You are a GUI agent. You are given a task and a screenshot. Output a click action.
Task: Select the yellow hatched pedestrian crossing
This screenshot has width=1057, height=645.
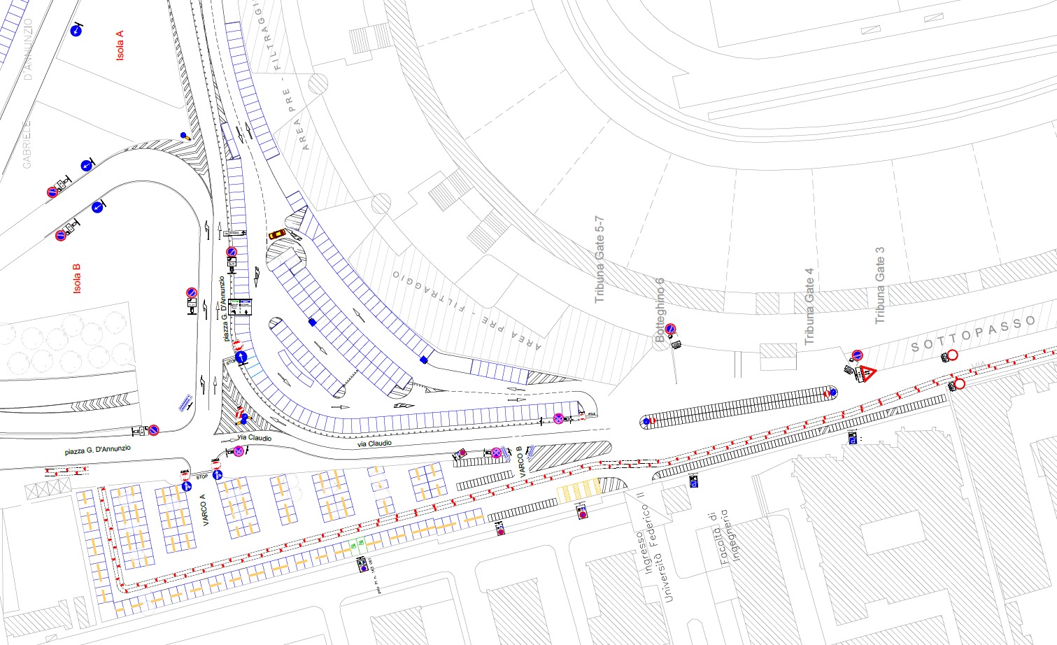tap(579, 490)
